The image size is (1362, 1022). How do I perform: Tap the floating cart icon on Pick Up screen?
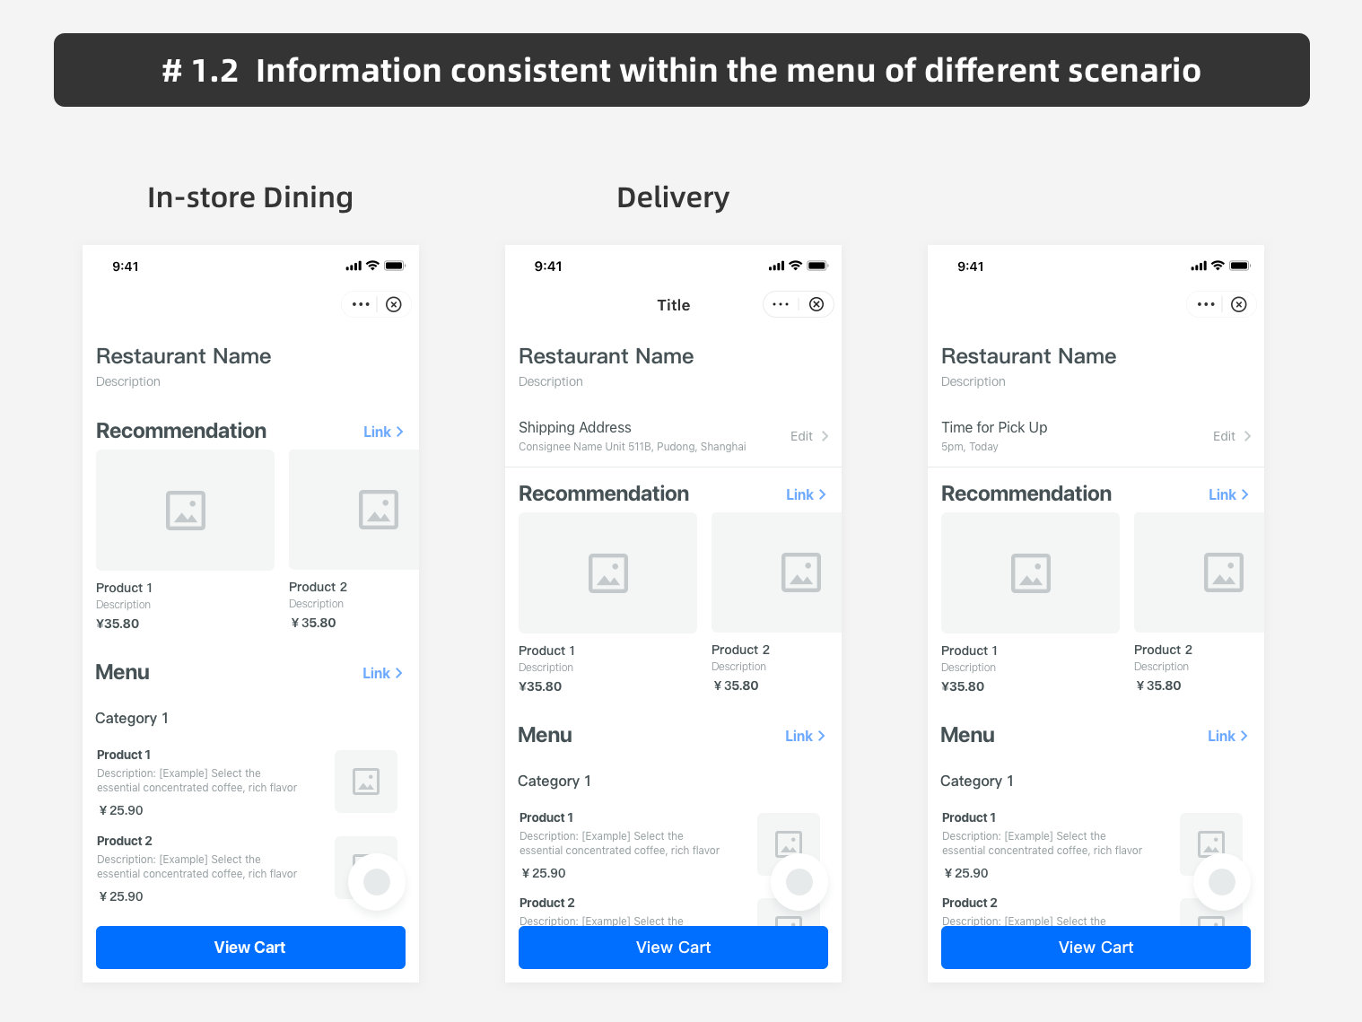[x=1222, y=881]
